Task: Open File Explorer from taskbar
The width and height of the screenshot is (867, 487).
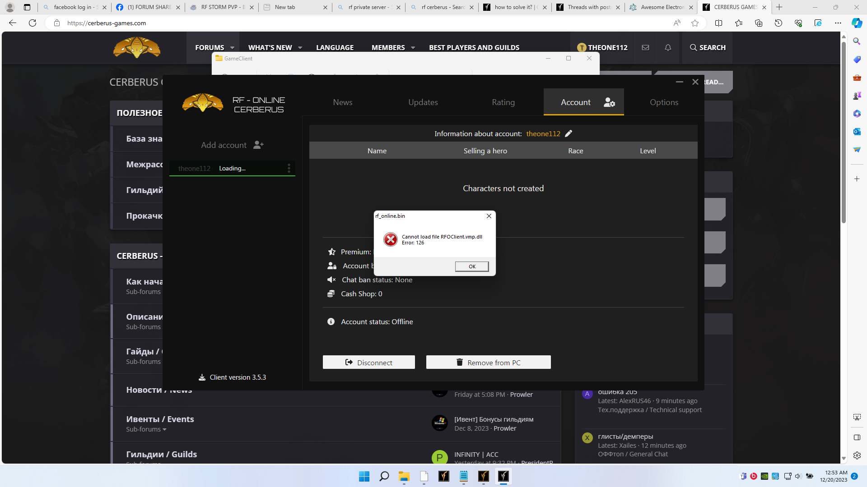Action: coord(404,476)
